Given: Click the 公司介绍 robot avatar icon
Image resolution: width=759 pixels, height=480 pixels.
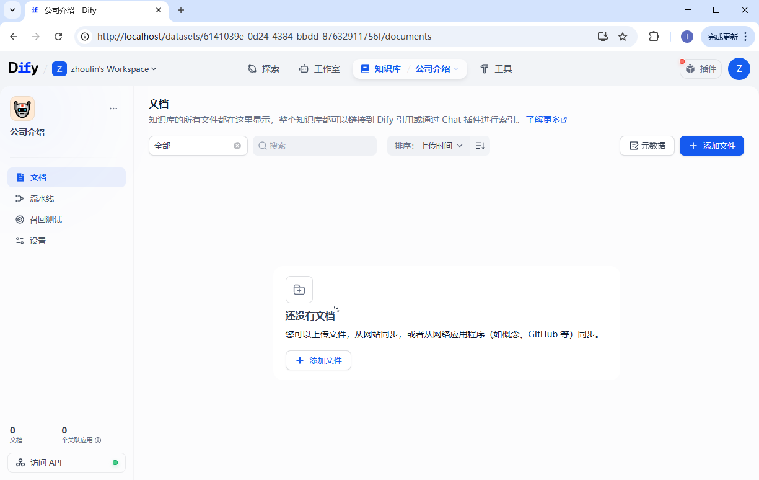Looking at the screenshot, I should click(22, 109).
